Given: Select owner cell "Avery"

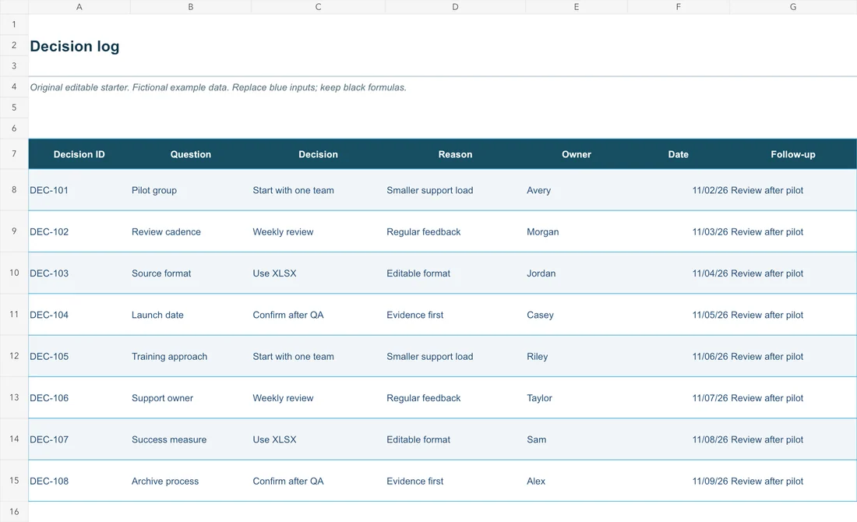Looking at the screenshot, I should [x=577, y=190].
